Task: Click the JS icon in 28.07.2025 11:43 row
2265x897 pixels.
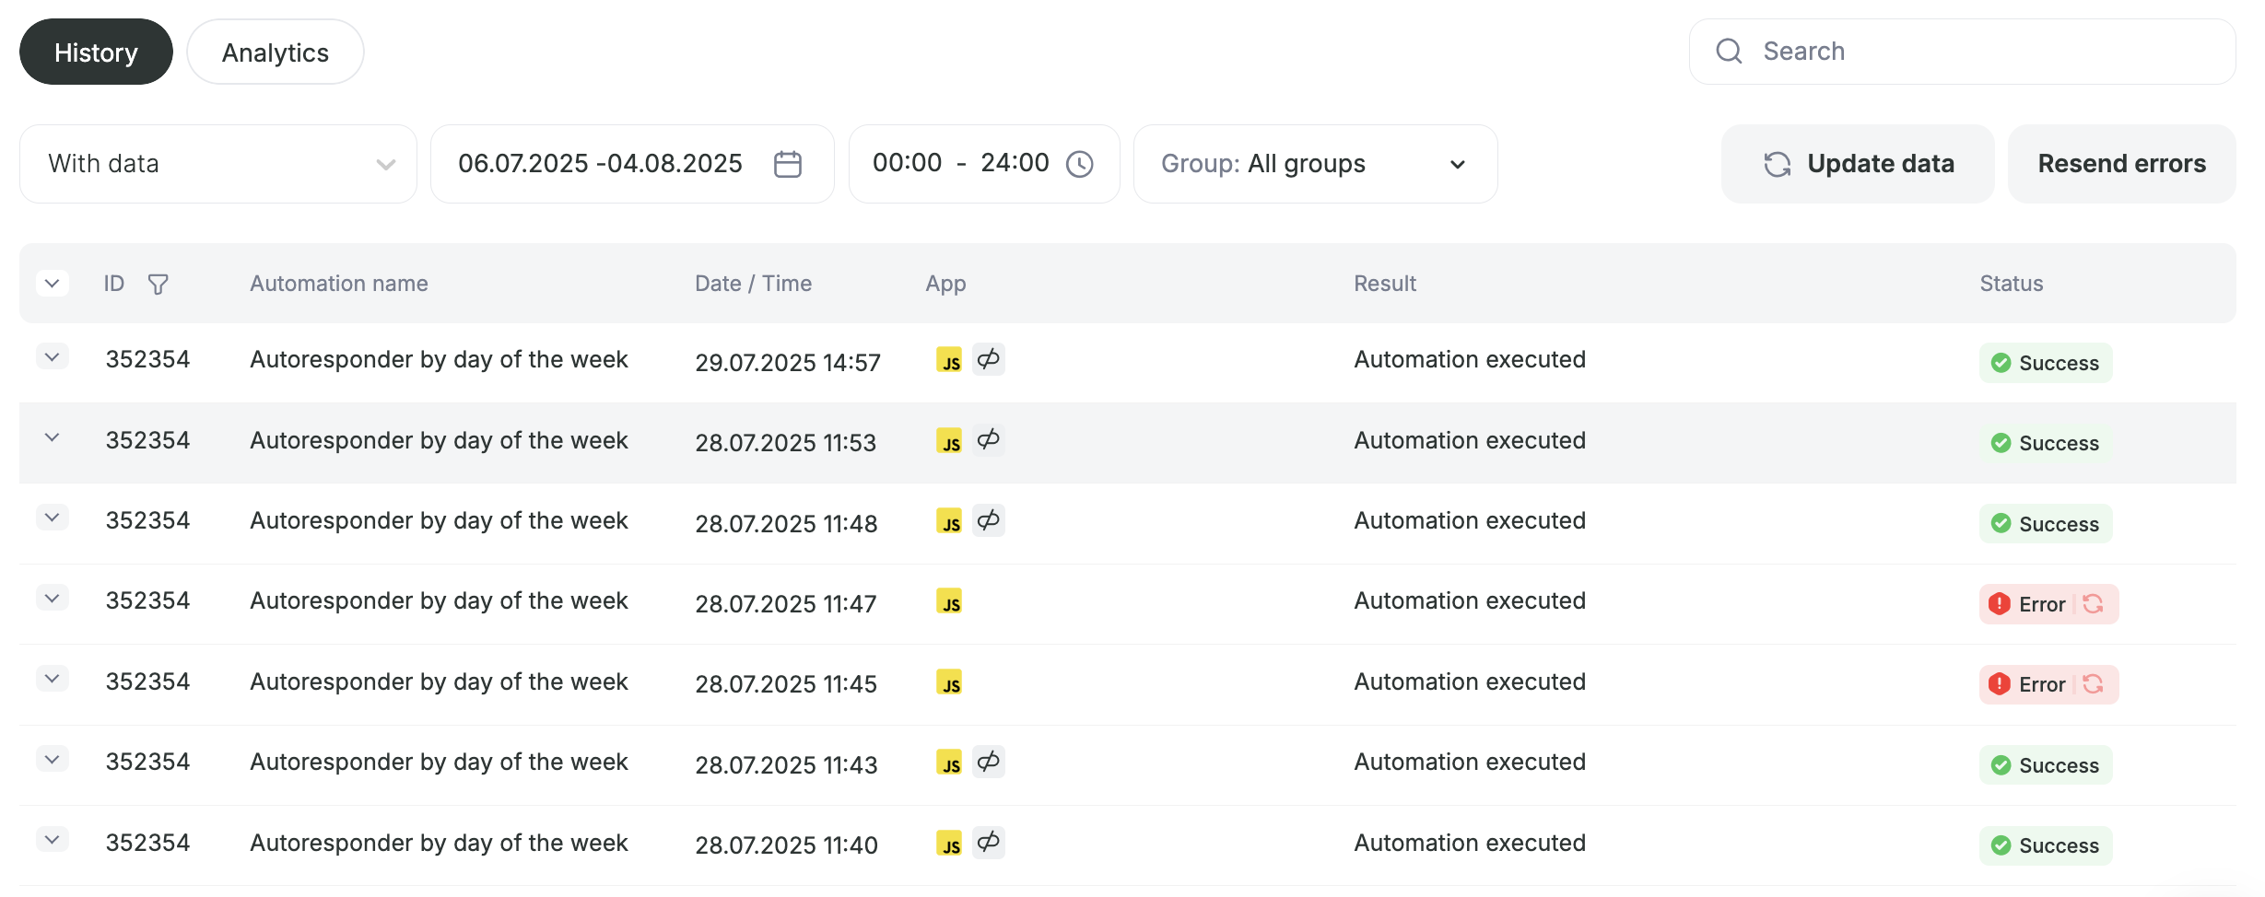Action: point(949,762)
